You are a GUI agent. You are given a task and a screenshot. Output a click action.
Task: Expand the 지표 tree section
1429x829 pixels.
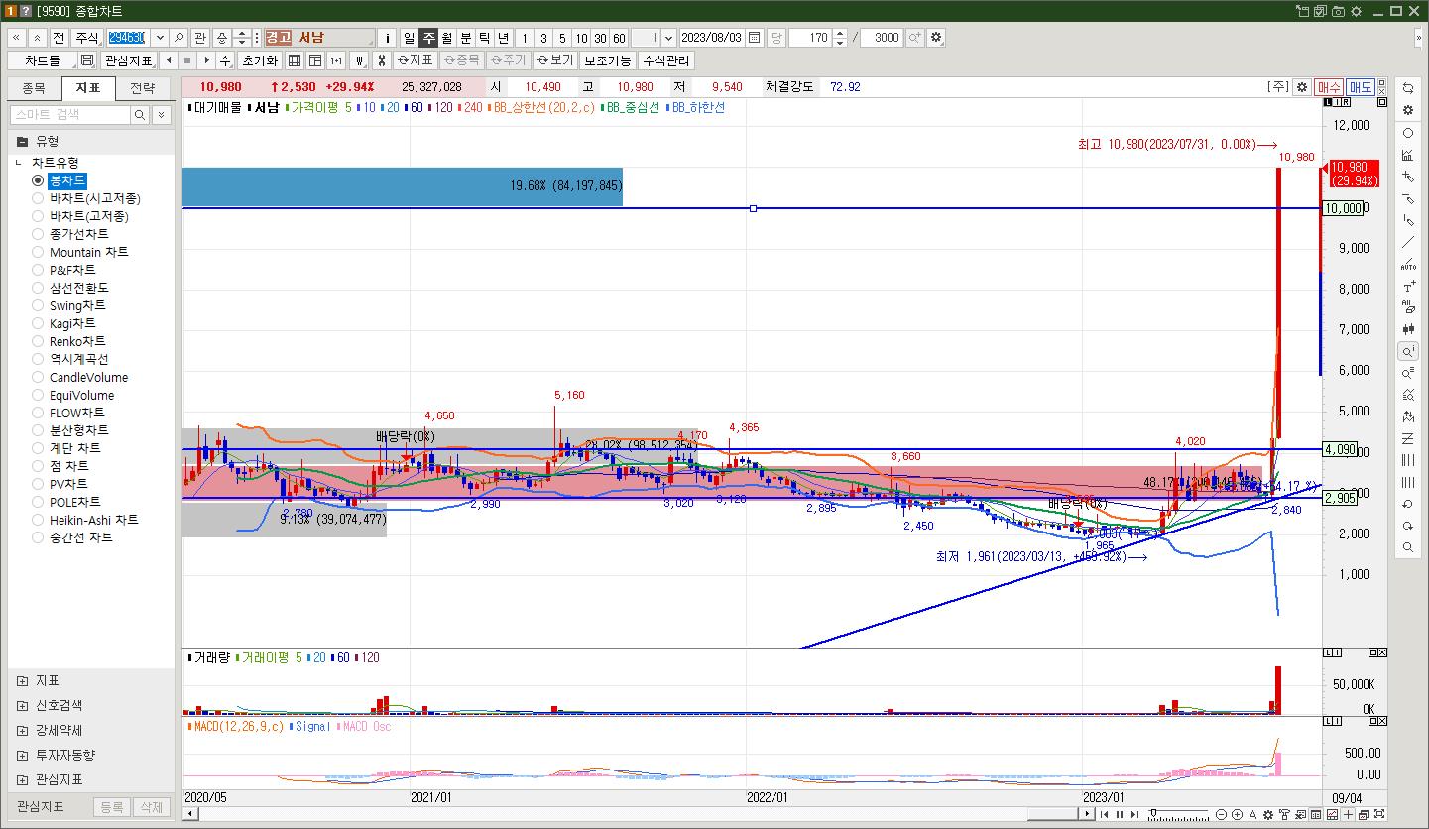pyautogui.click(x=22, y=681)
